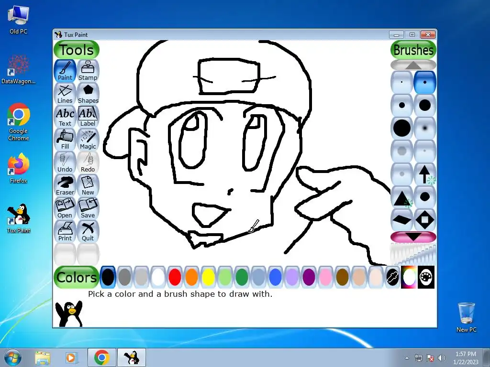Open the rainbow color palette picker
The height and width of the screenshot is (367, 490).
[x=410, y=277]
